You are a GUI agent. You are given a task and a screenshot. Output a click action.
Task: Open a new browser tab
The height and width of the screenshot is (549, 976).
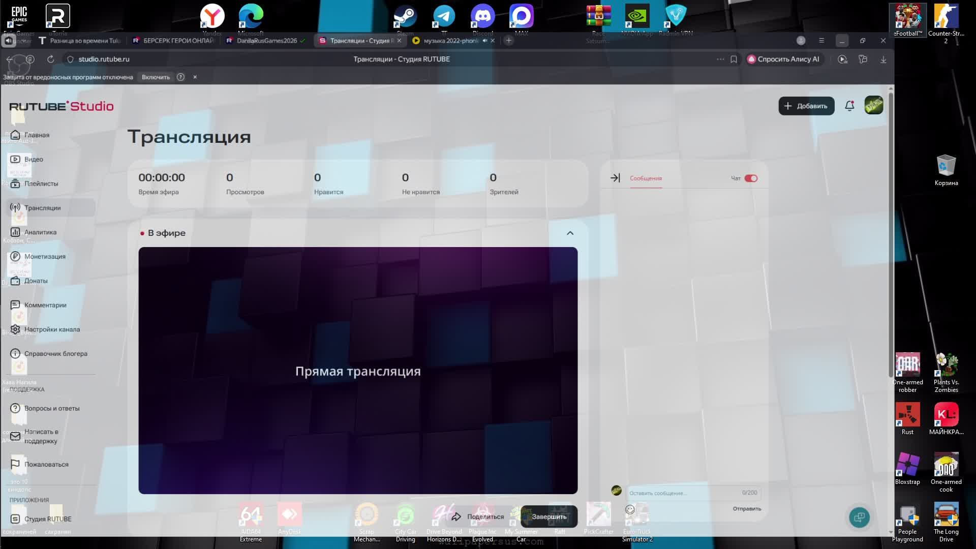point(508,41)
